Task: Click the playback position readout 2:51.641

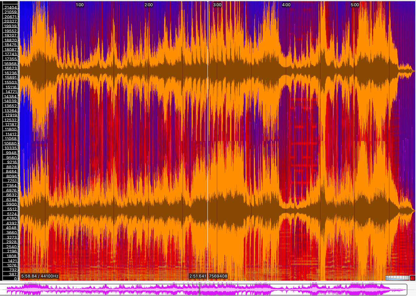Action: tap(198, 276)
